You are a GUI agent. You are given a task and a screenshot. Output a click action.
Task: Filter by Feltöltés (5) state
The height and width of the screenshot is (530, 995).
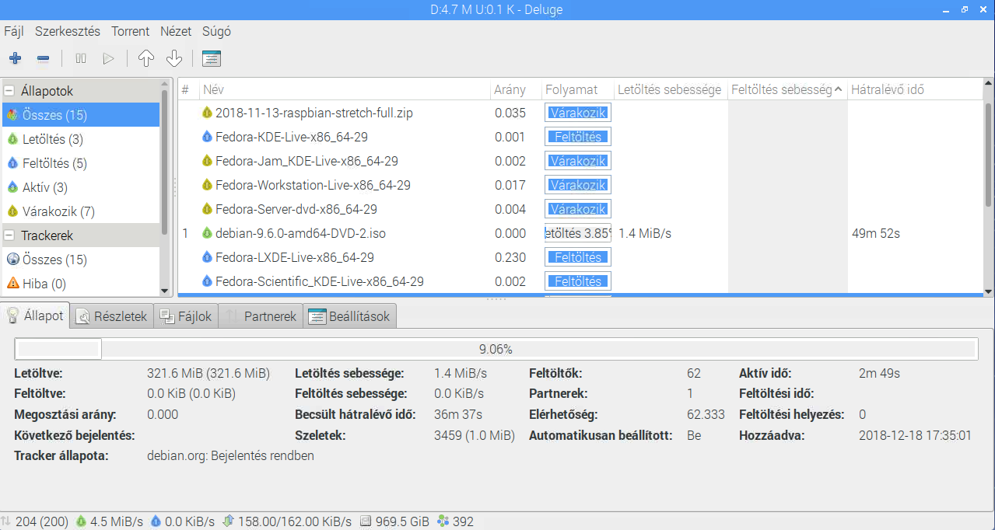(81, 163)
